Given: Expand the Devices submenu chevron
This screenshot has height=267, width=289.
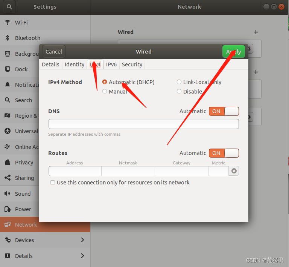Looking at the screenshot, I should (82, 240).
